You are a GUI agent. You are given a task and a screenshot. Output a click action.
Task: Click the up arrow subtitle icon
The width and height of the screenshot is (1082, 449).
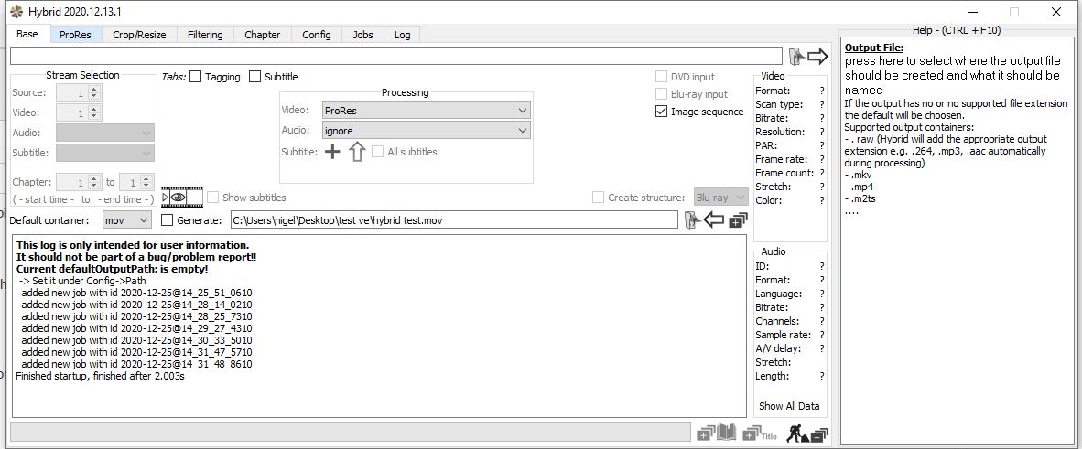357,152
